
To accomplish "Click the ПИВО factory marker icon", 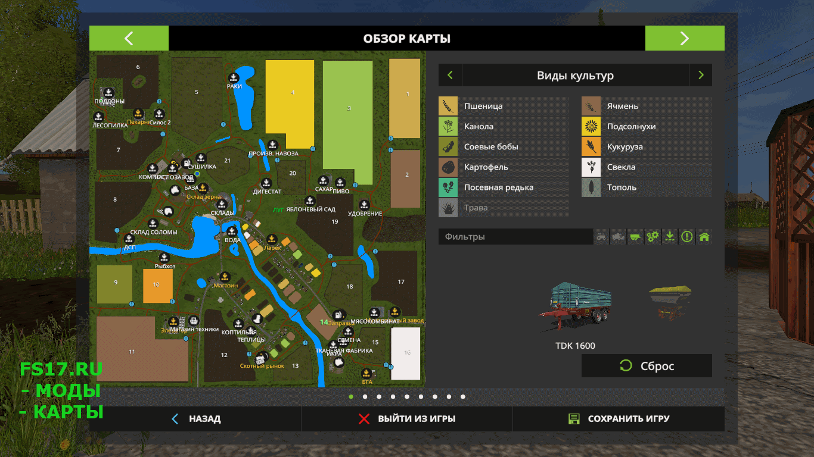I will click(x=340, y=183).
